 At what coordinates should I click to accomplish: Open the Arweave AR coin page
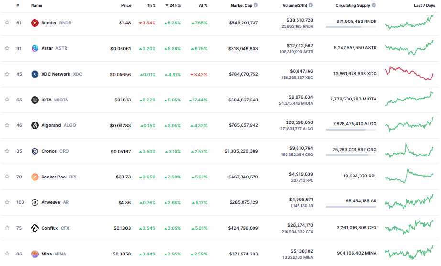tap(55, 202)
